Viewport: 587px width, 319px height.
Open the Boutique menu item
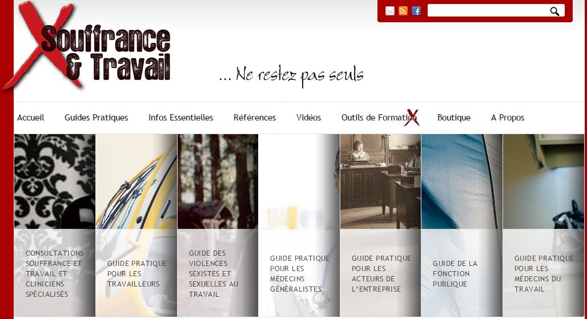click(454, 118)
